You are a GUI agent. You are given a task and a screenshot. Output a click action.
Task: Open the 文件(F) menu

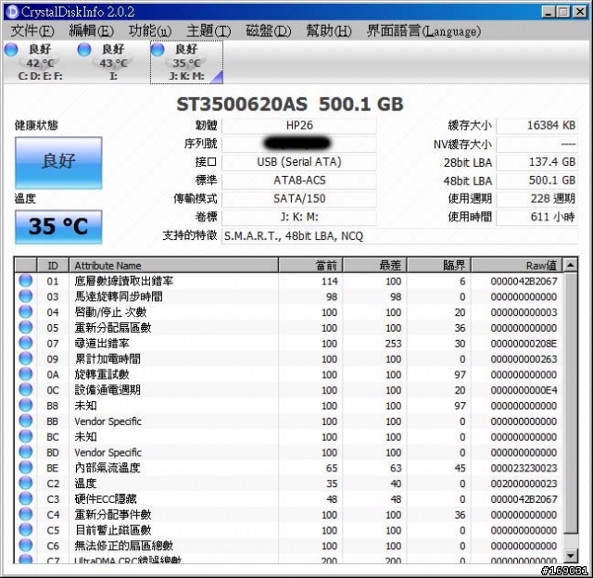click(32, 31)
